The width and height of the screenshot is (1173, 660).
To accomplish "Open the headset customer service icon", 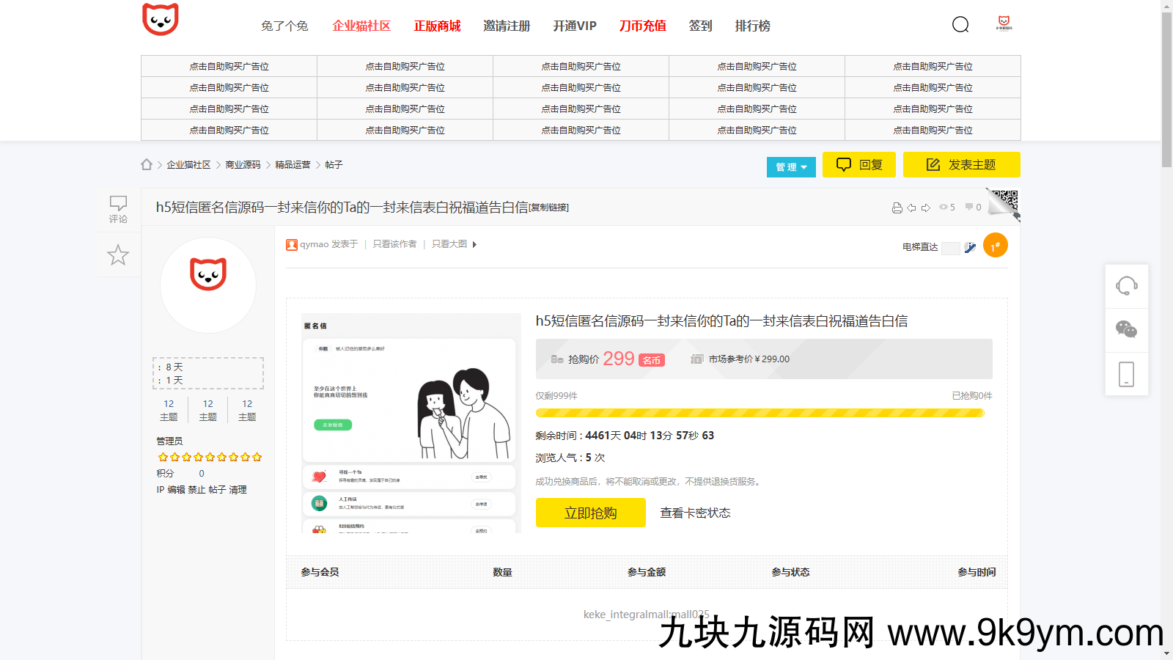I will point(1126,285).
